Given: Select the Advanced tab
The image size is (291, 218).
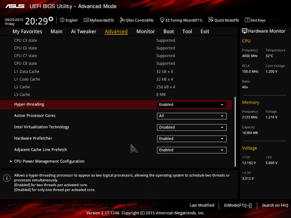Looking at the screenshot, I should (116, 31).
